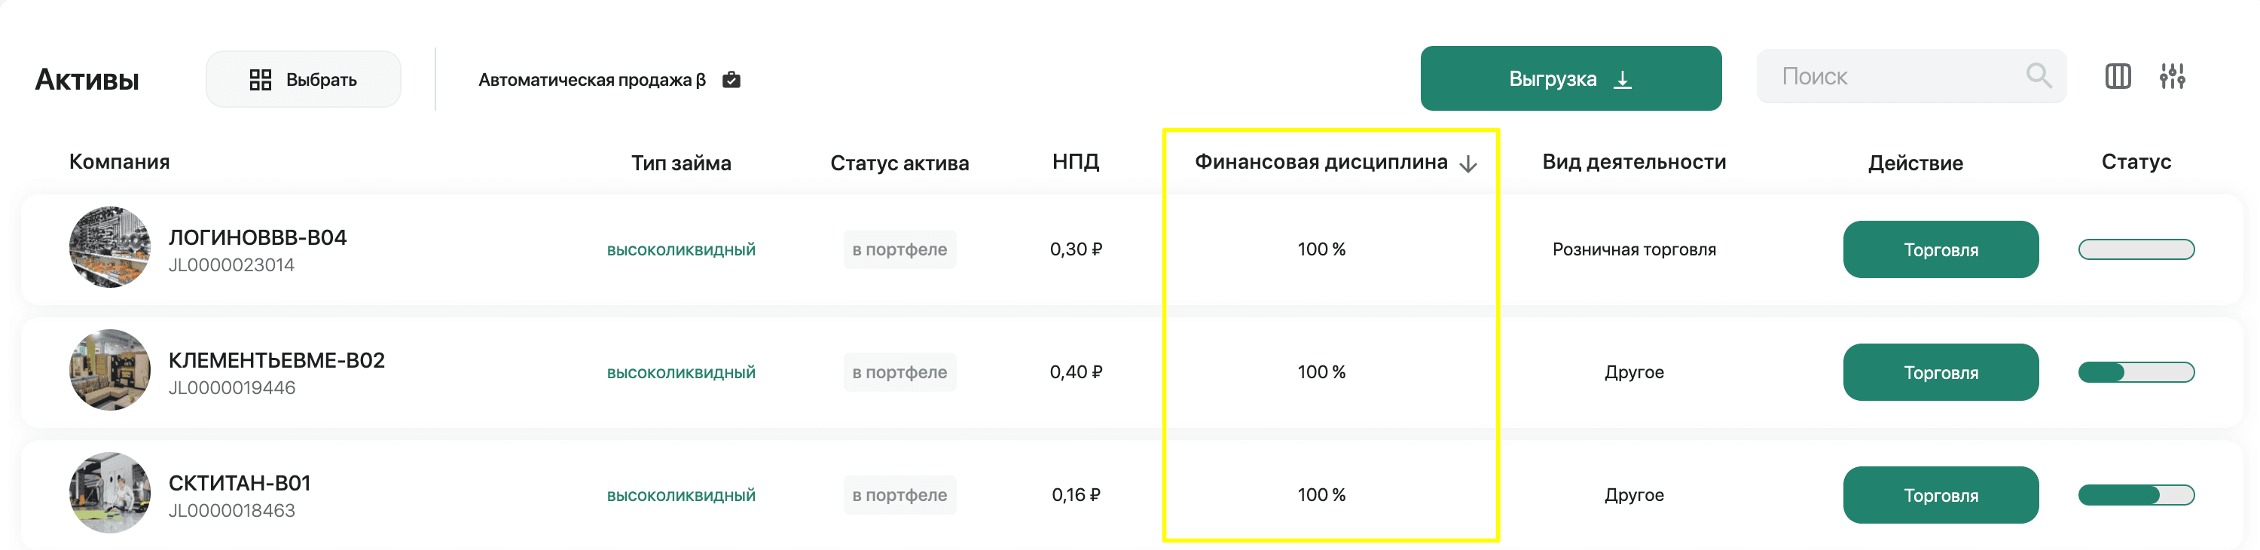Click the magnifier search icon
The width and height of the screenshot is (2260, 550).
coord(2038,76)
